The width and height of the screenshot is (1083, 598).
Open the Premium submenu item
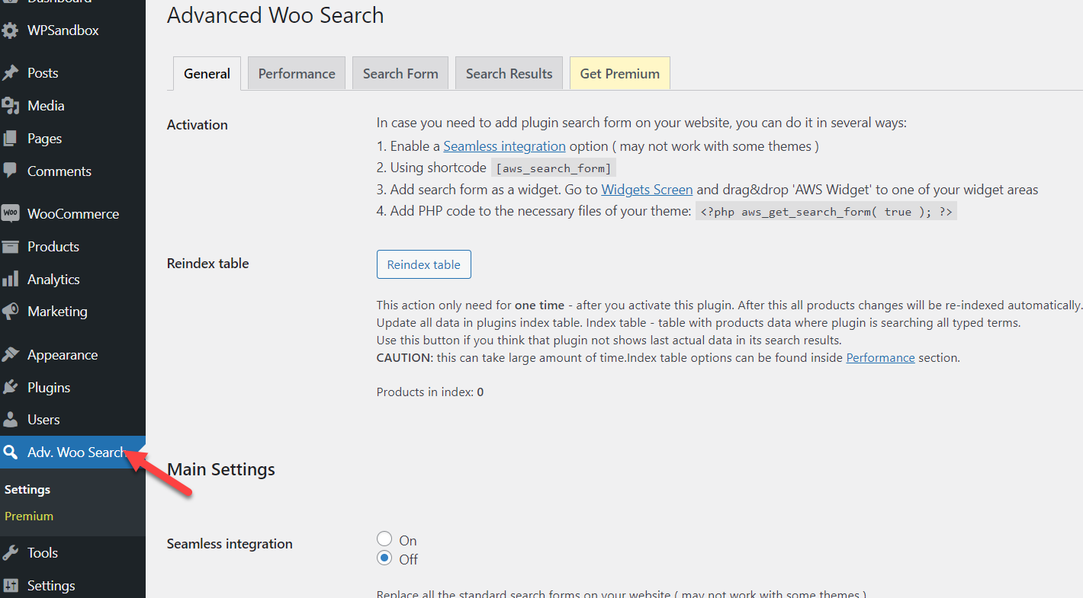tap(29, 516)
